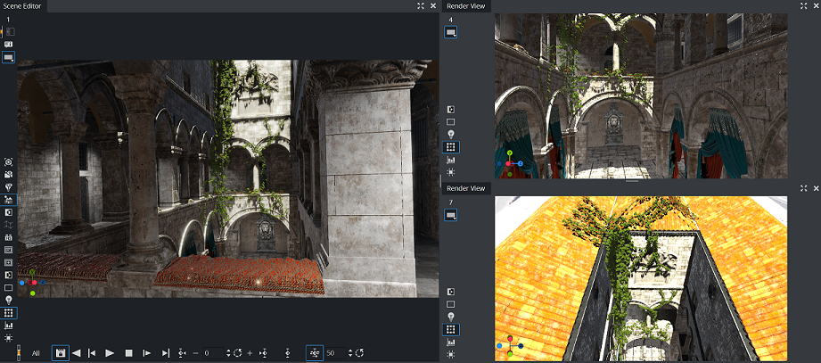Click the current frame number field
The width and height of the screenshot is (821, 363).
[x=212, y=353]
